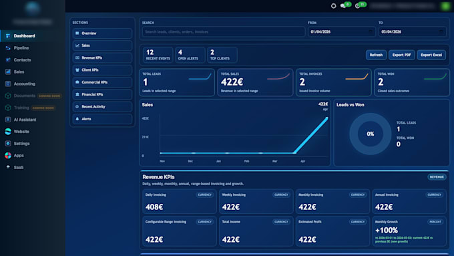Image resolution: width=454 pixels, height=256 pixels.
Task: Click the Revenue KPIs icon in Sections
Action: [x=77, y=57]
